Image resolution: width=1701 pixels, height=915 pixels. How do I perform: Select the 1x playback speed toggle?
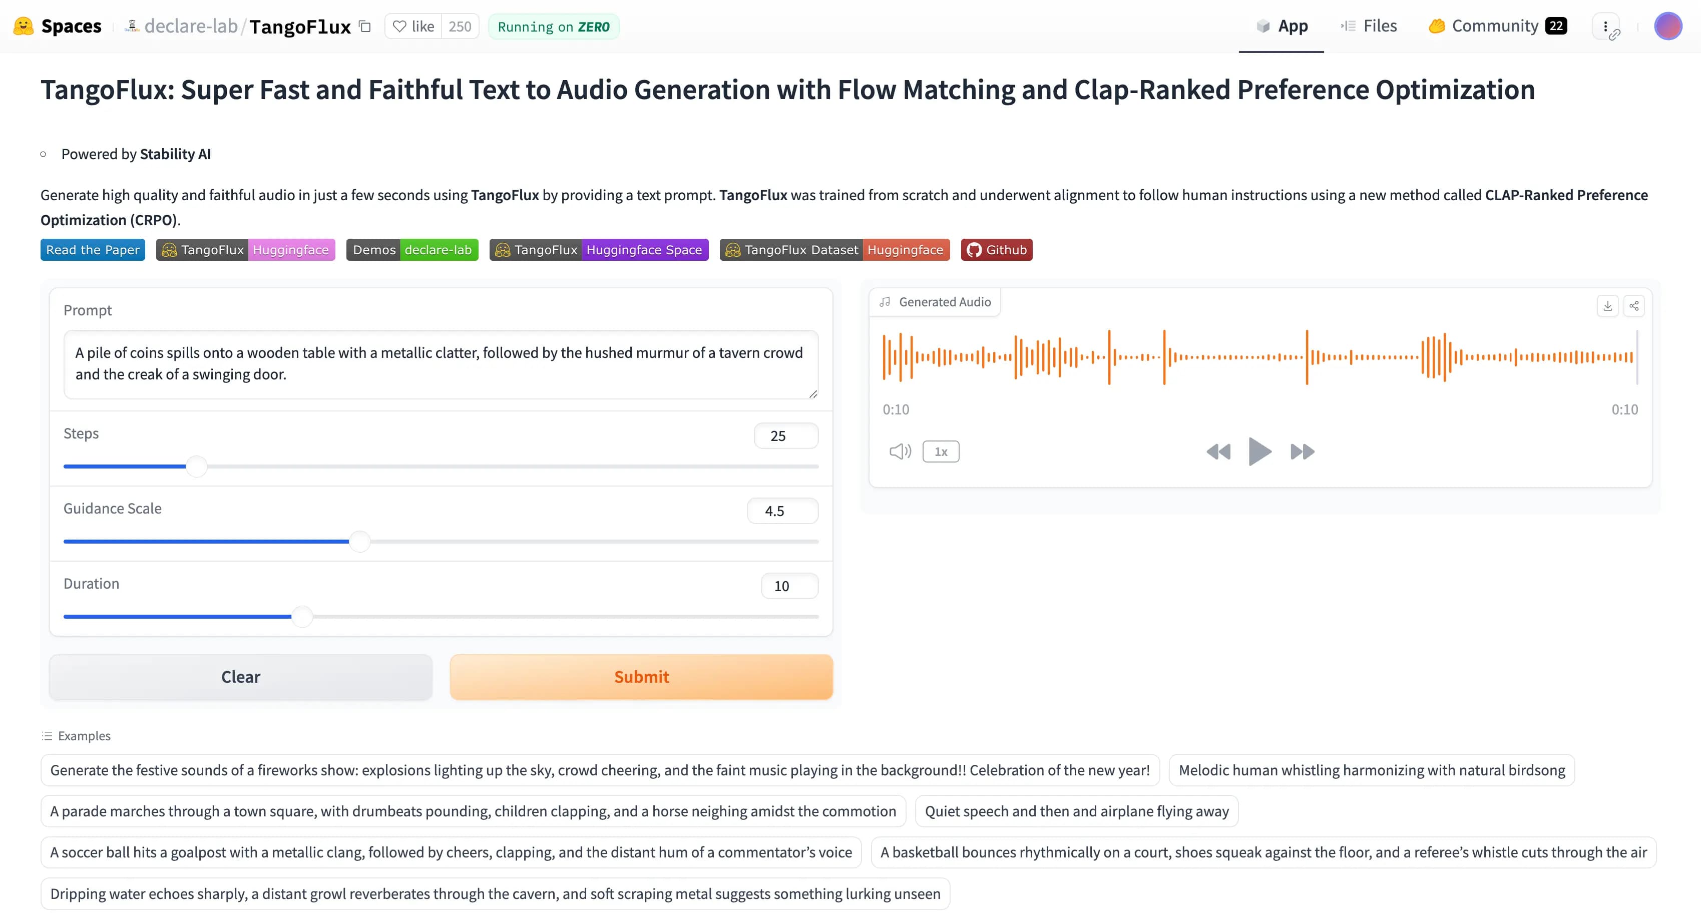[941, 450]
